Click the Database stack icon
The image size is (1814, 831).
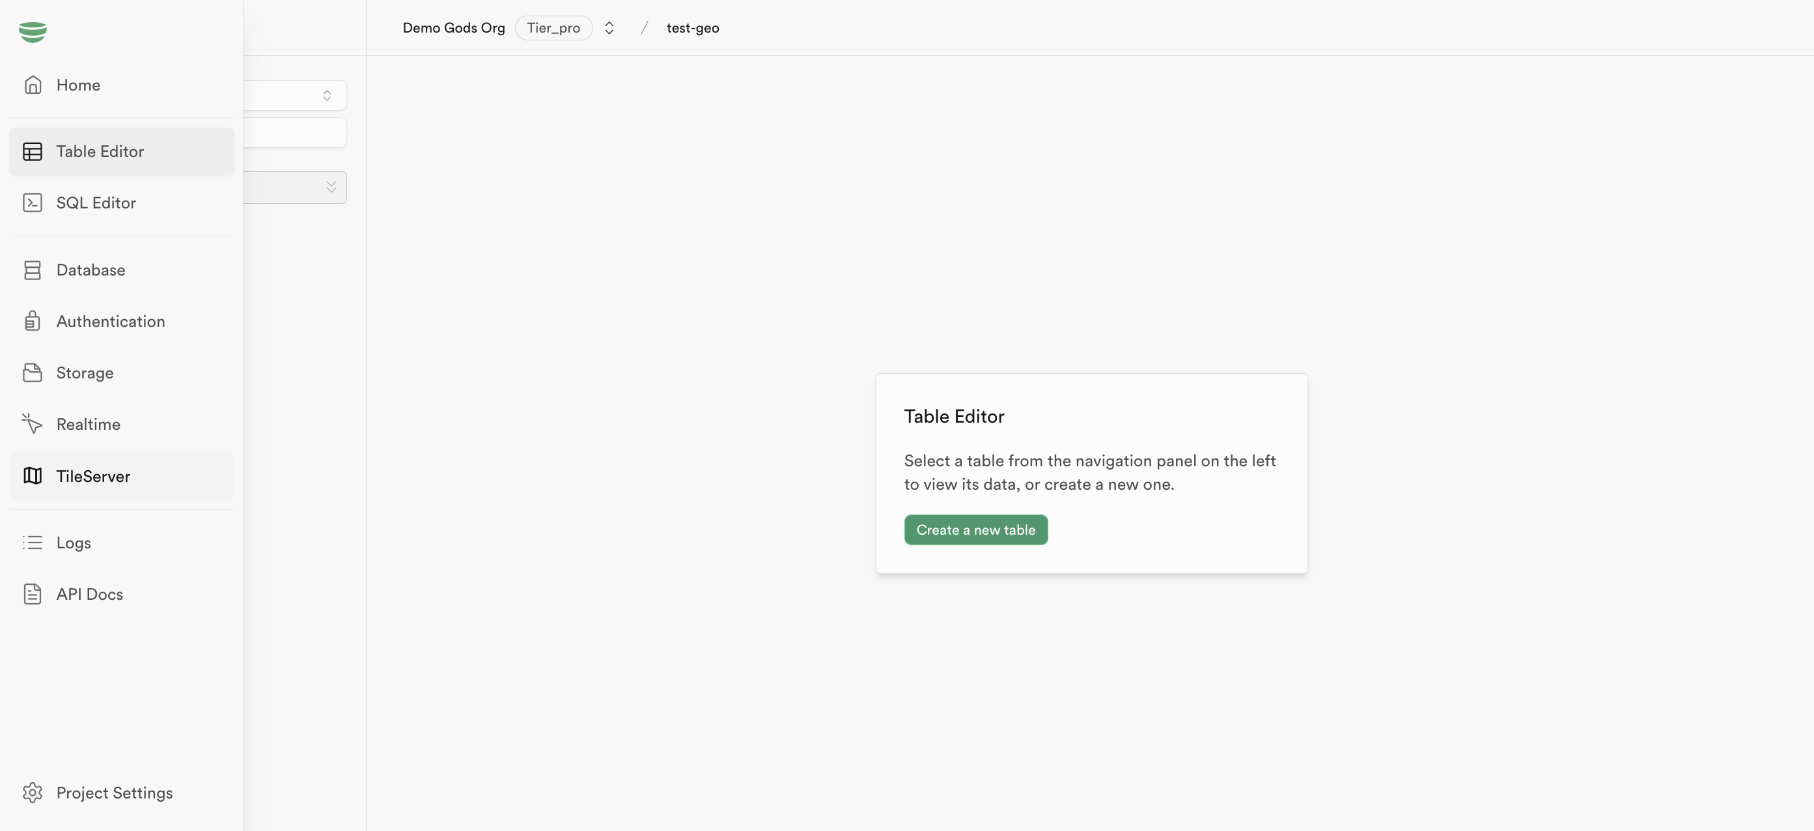[x=33, y=270]
